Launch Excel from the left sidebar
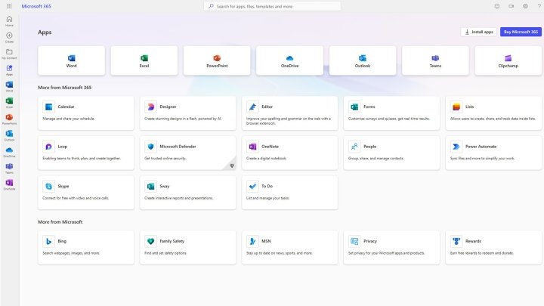544x306 pixels. [9, 103]
